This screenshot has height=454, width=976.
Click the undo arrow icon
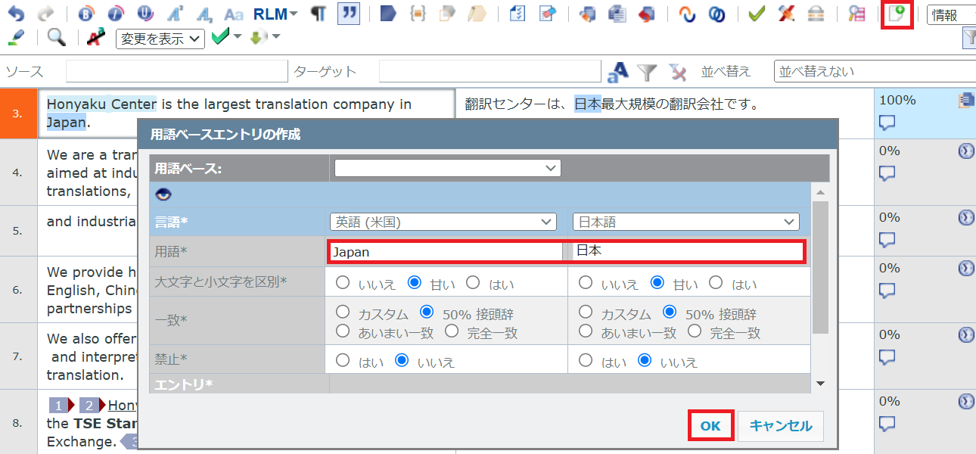[x=15, y=14]
